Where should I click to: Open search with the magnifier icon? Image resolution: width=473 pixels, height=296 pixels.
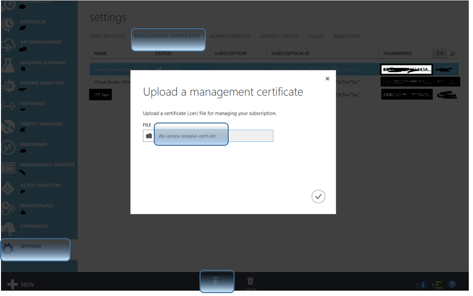pyautogui.click(x=453, y=53)
